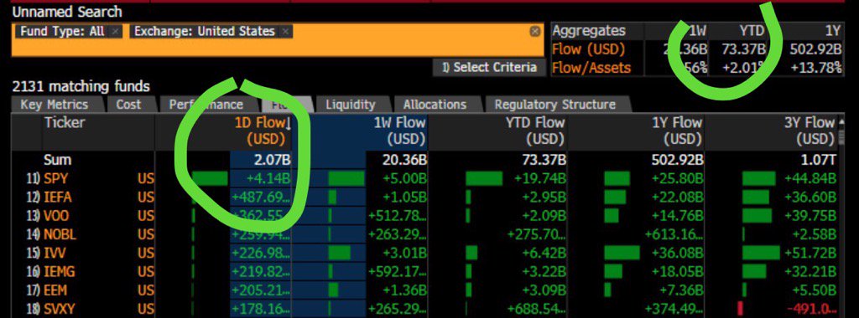Open the Performance tab
The height and width of the screenshot is (318, 859).
[x=206, y=105]
